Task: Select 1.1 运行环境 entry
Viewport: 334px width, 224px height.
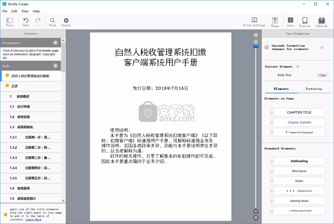Action: tap(31, 107)
